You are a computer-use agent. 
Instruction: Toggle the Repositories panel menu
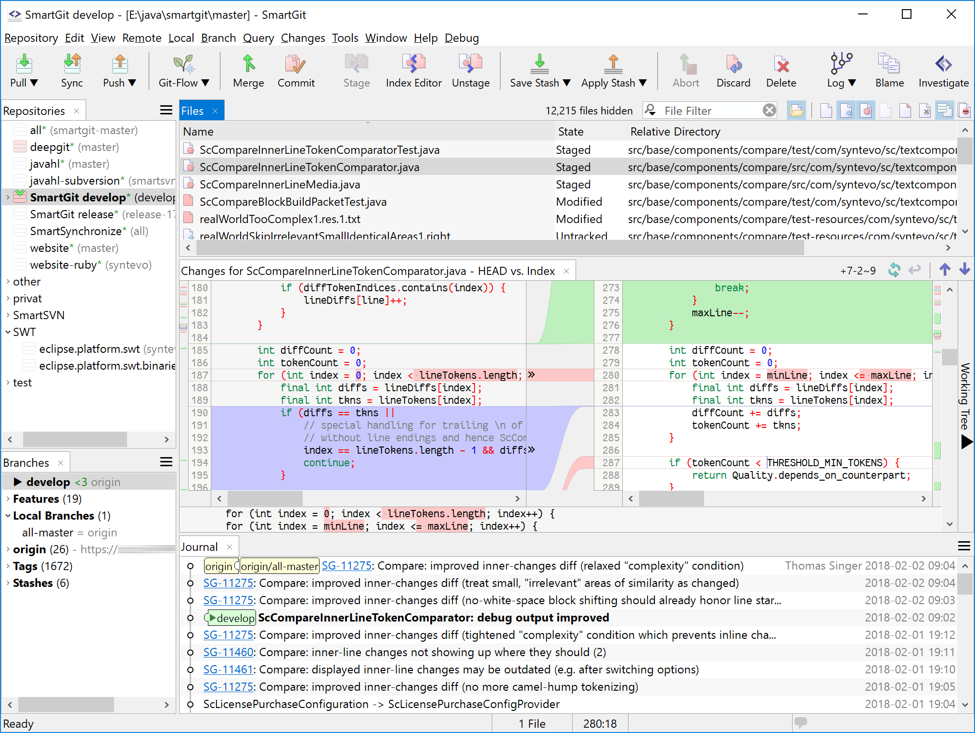click(168, 110)
